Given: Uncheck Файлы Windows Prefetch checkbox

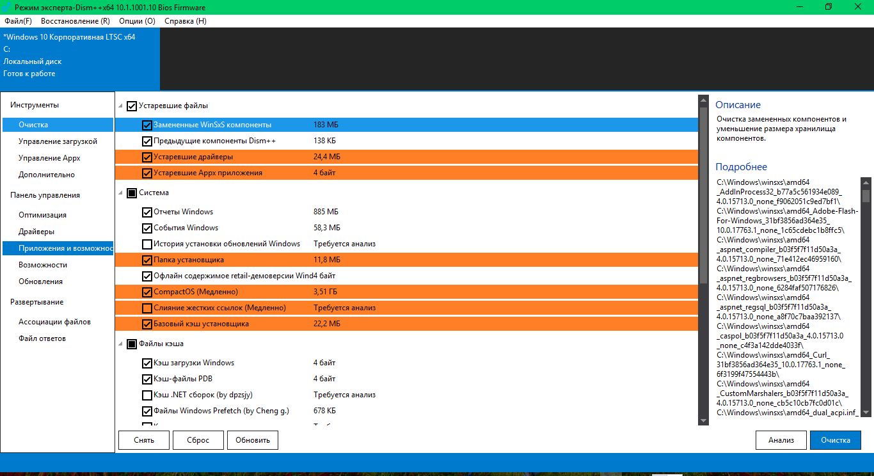Looking at the screenshot, I should 147,411.
